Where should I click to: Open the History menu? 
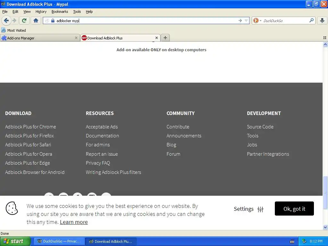[x=41, y=12]
